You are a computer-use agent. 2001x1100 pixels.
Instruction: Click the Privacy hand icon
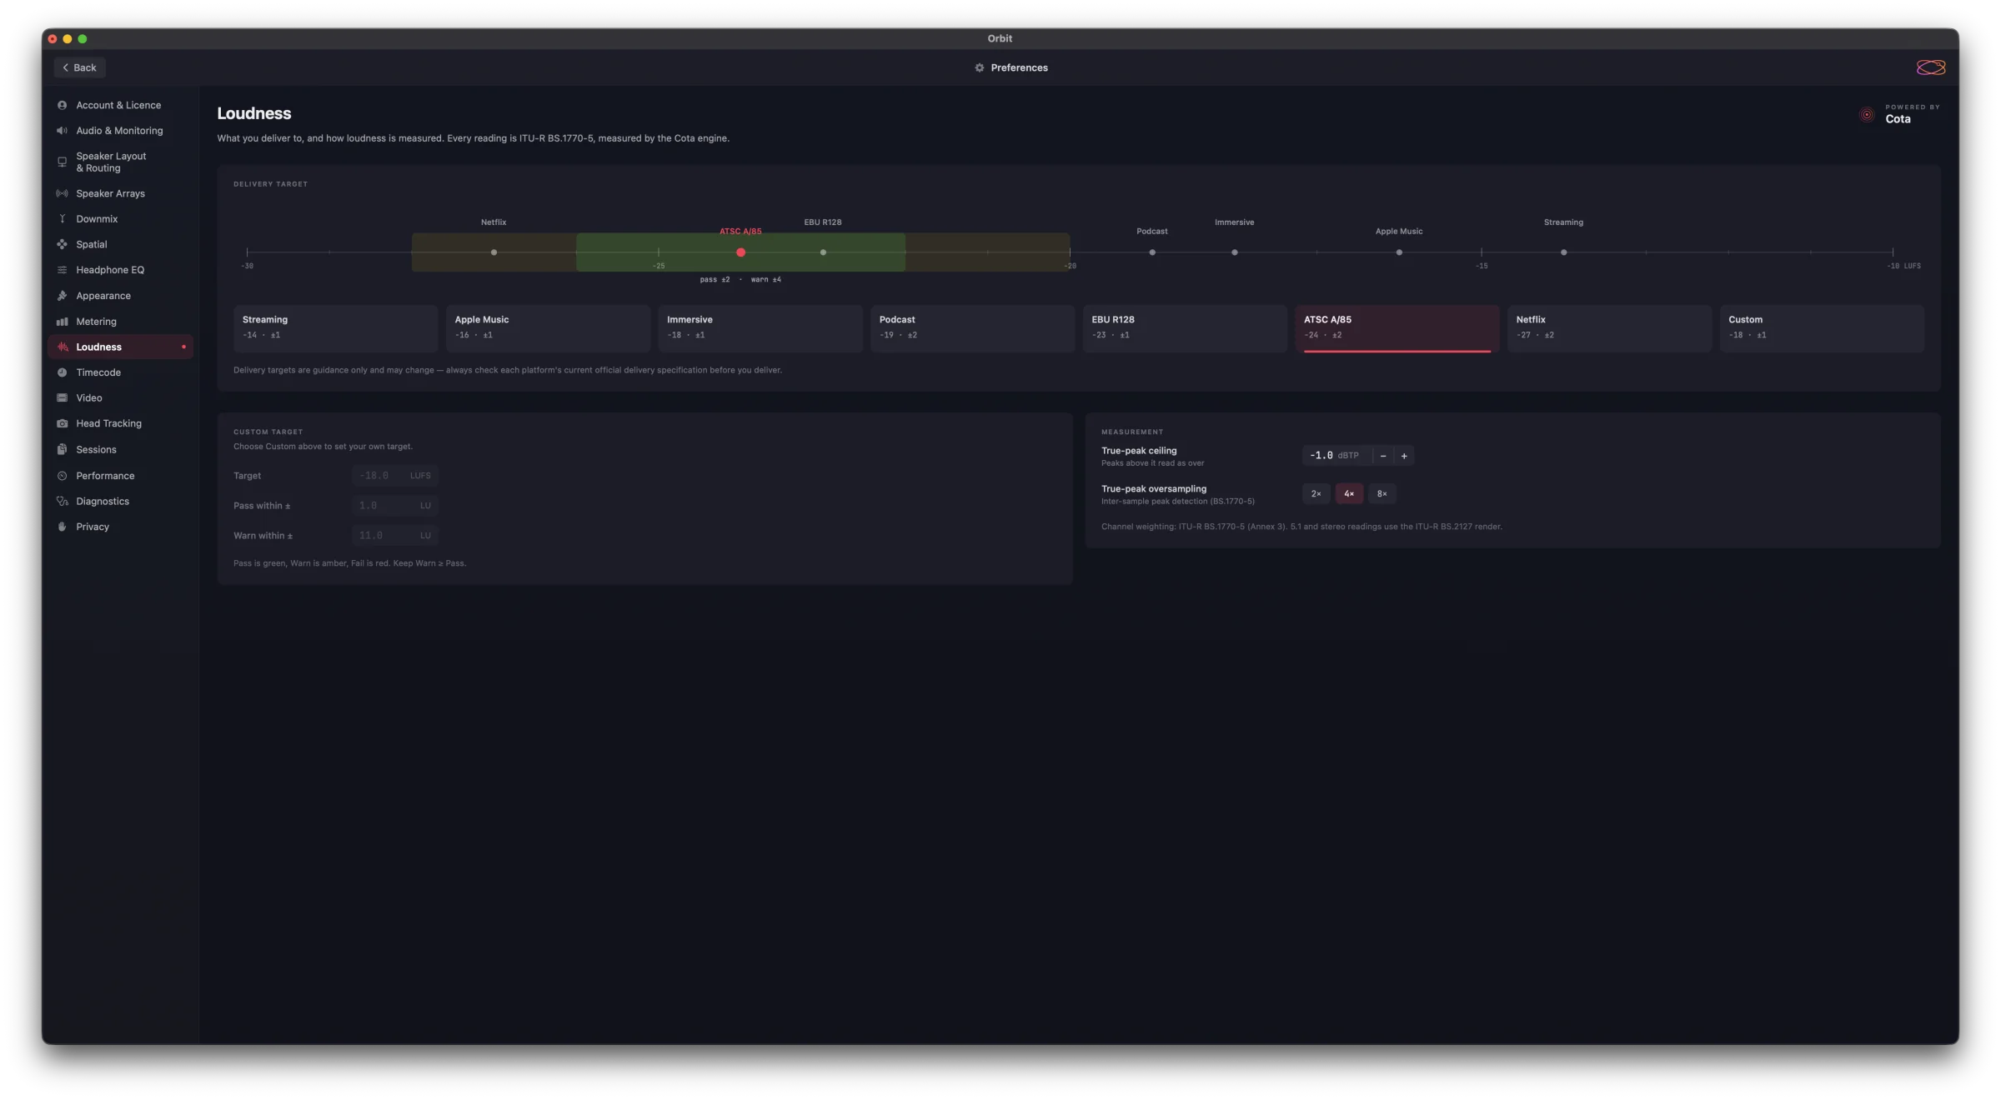pyautogui.click(x=62, y=527)
